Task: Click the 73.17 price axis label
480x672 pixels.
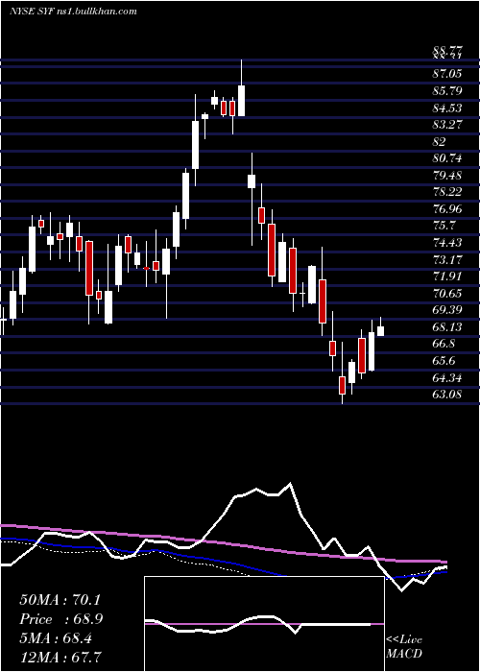Action: coord(447,260)
